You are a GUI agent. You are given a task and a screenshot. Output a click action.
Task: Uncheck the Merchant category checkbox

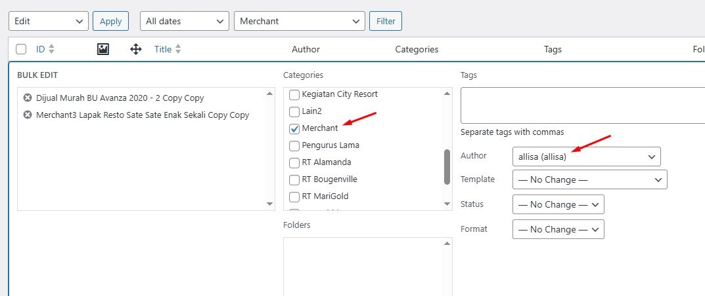point(294,128)
